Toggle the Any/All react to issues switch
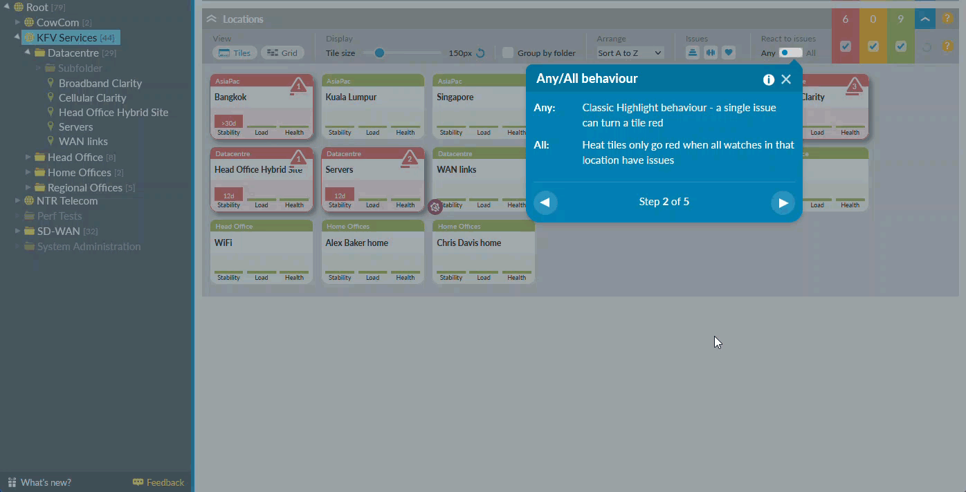966x492 pixels. coord(790,53)
